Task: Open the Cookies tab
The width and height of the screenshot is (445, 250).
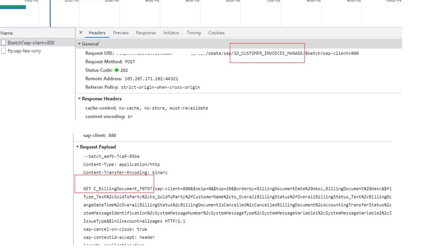Action: point(216,33)
